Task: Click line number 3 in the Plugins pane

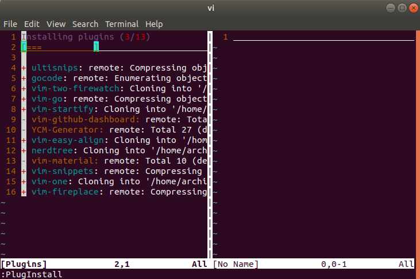Action: pos(13,57)
